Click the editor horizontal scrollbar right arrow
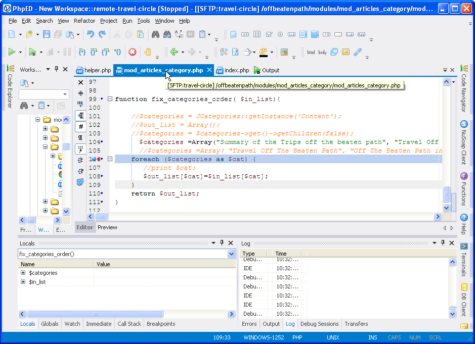This screenshot has height=344, width=475. (x=438, y=217)
